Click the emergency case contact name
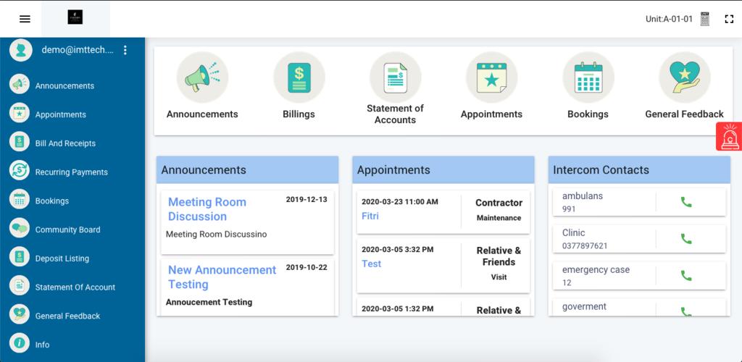 coord(596,270)
